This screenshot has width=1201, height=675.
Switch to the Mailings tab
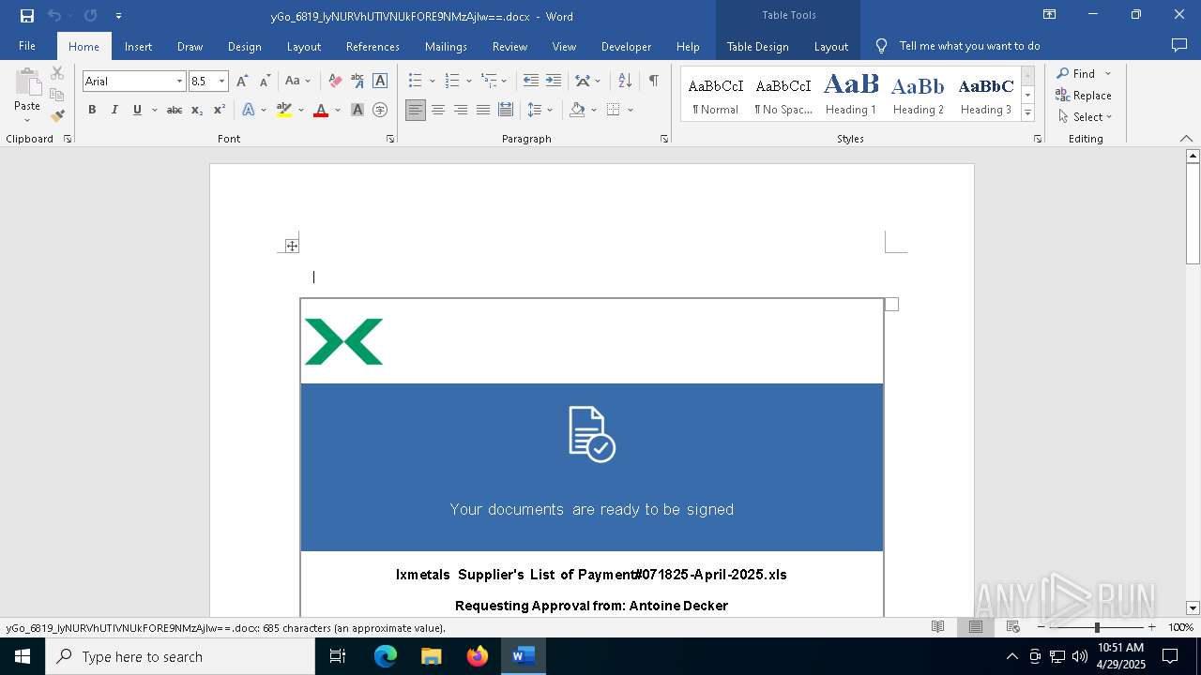coord(446,46)
